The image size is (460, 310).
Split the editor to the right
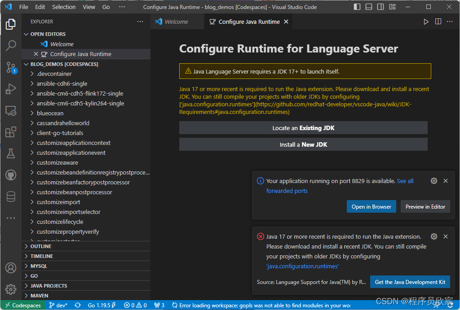[x=438, y=22]
